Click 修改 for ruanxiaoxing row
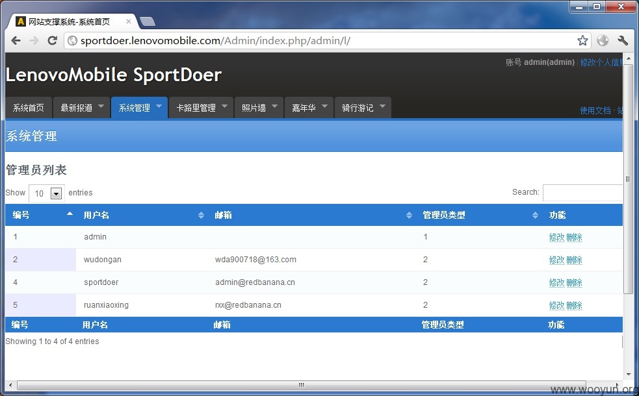 tap(556, 306)
